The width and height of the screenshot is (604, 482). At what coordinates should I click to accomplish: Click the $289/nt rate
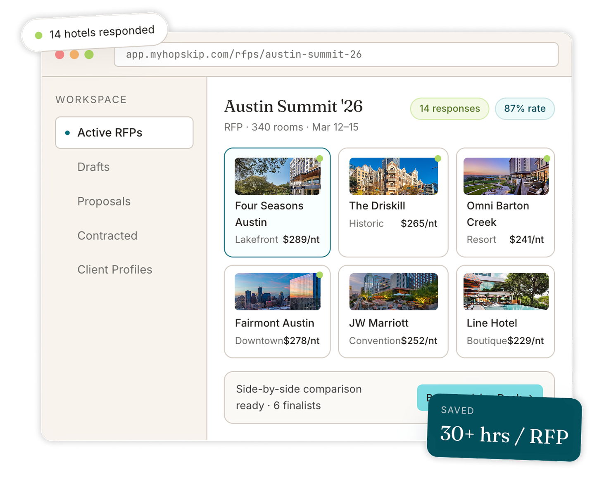pos(301,239)
